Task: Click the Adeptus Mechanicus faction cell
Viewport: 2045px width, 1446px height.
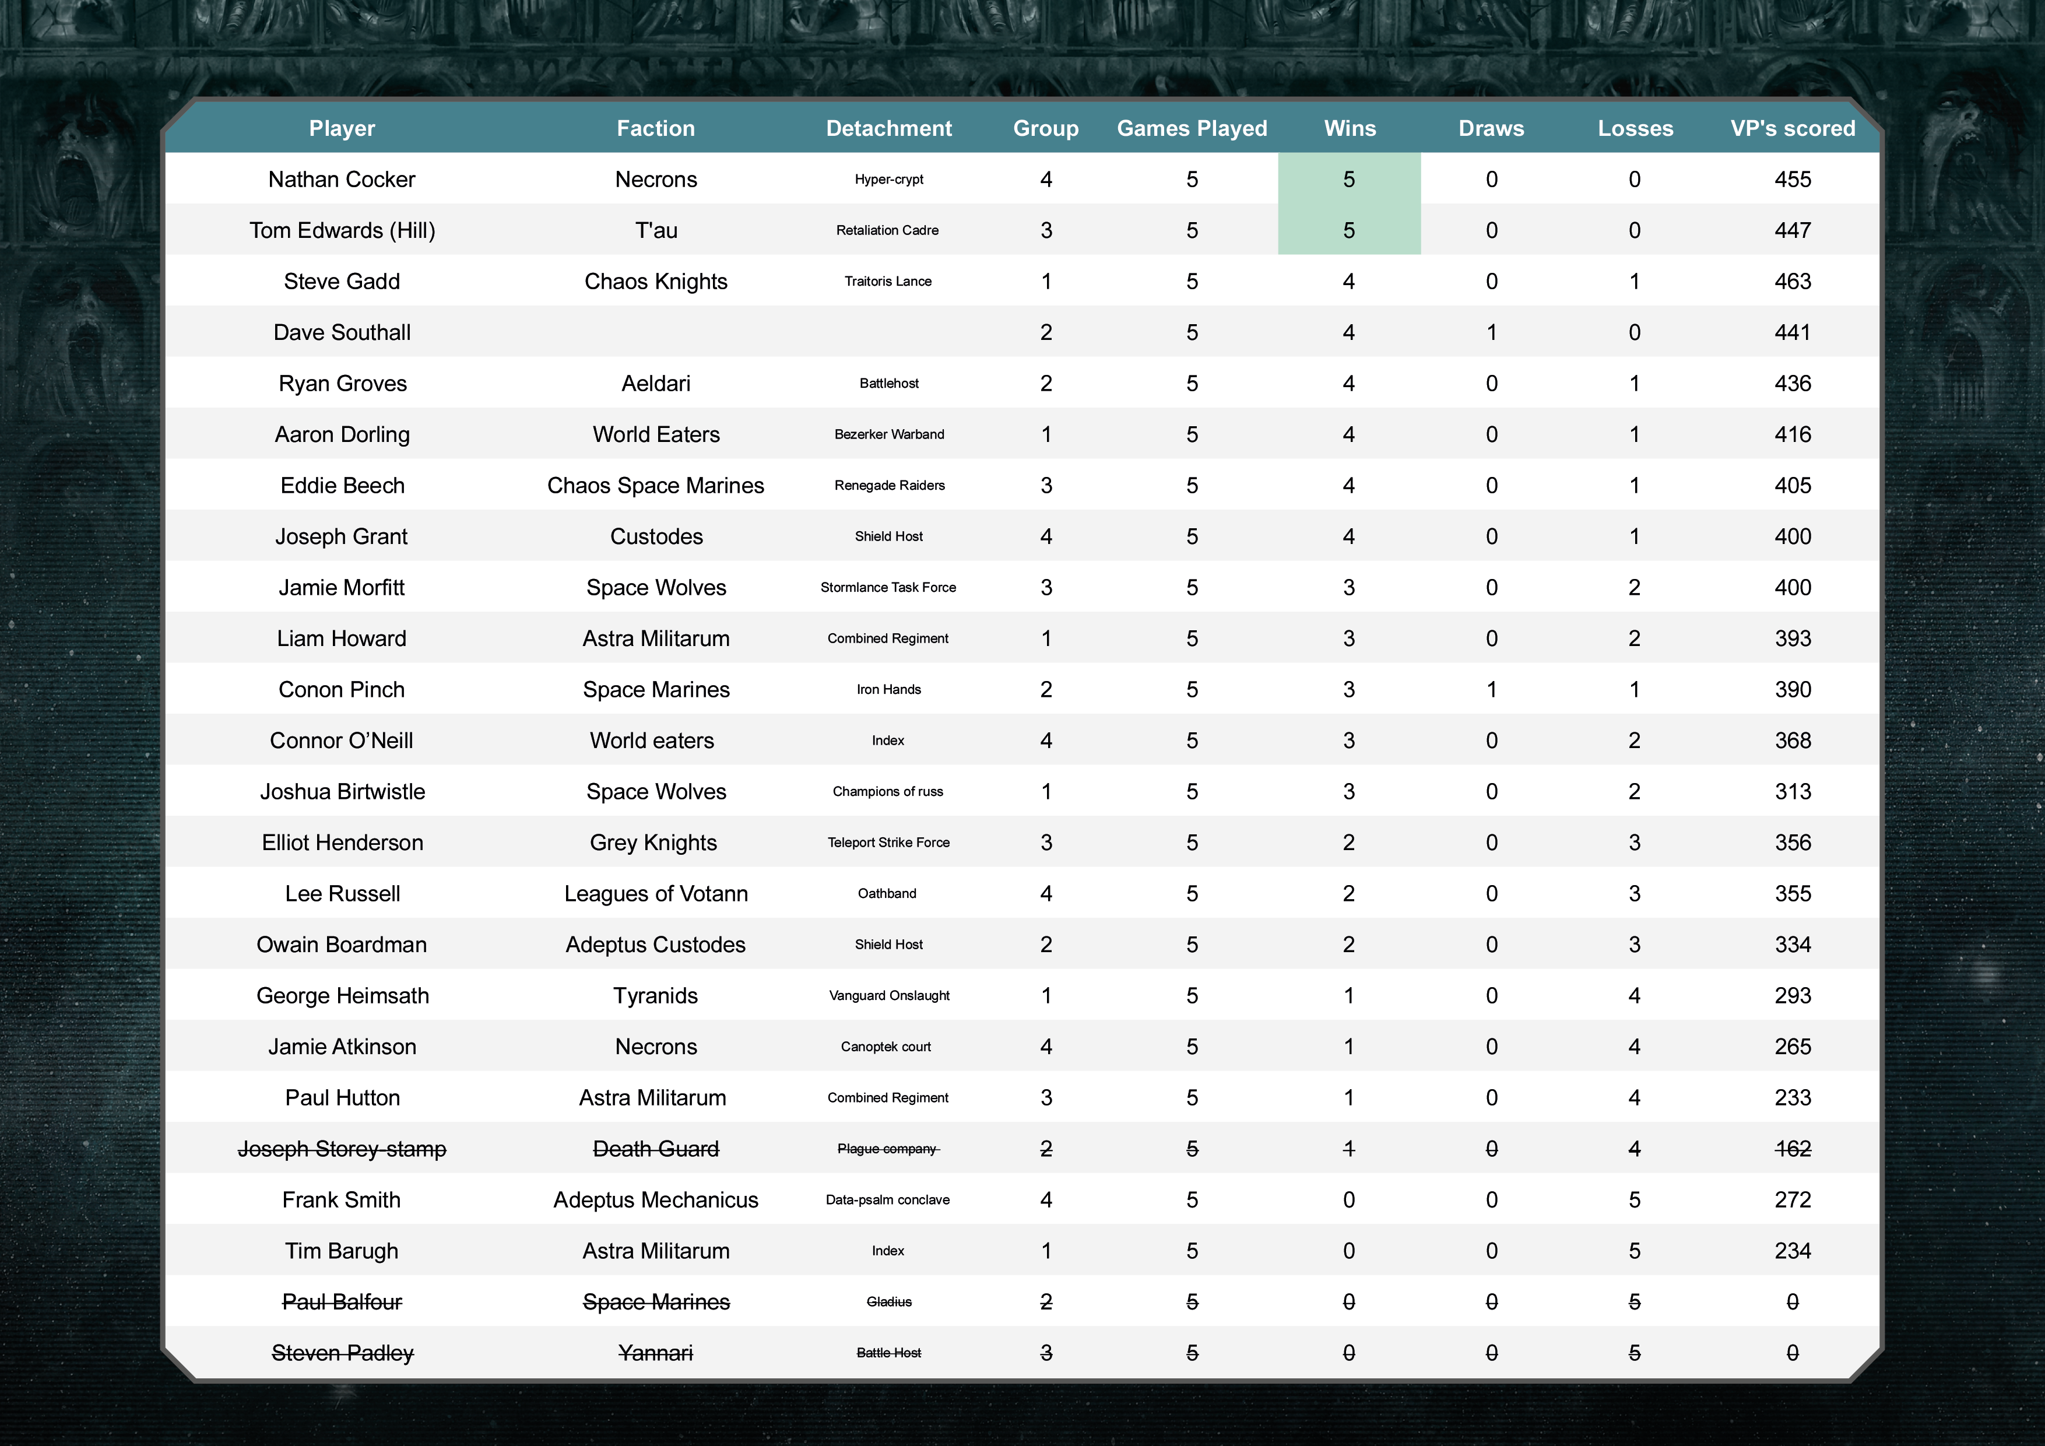Action: pyautogui.click(x=656, y=1200)
